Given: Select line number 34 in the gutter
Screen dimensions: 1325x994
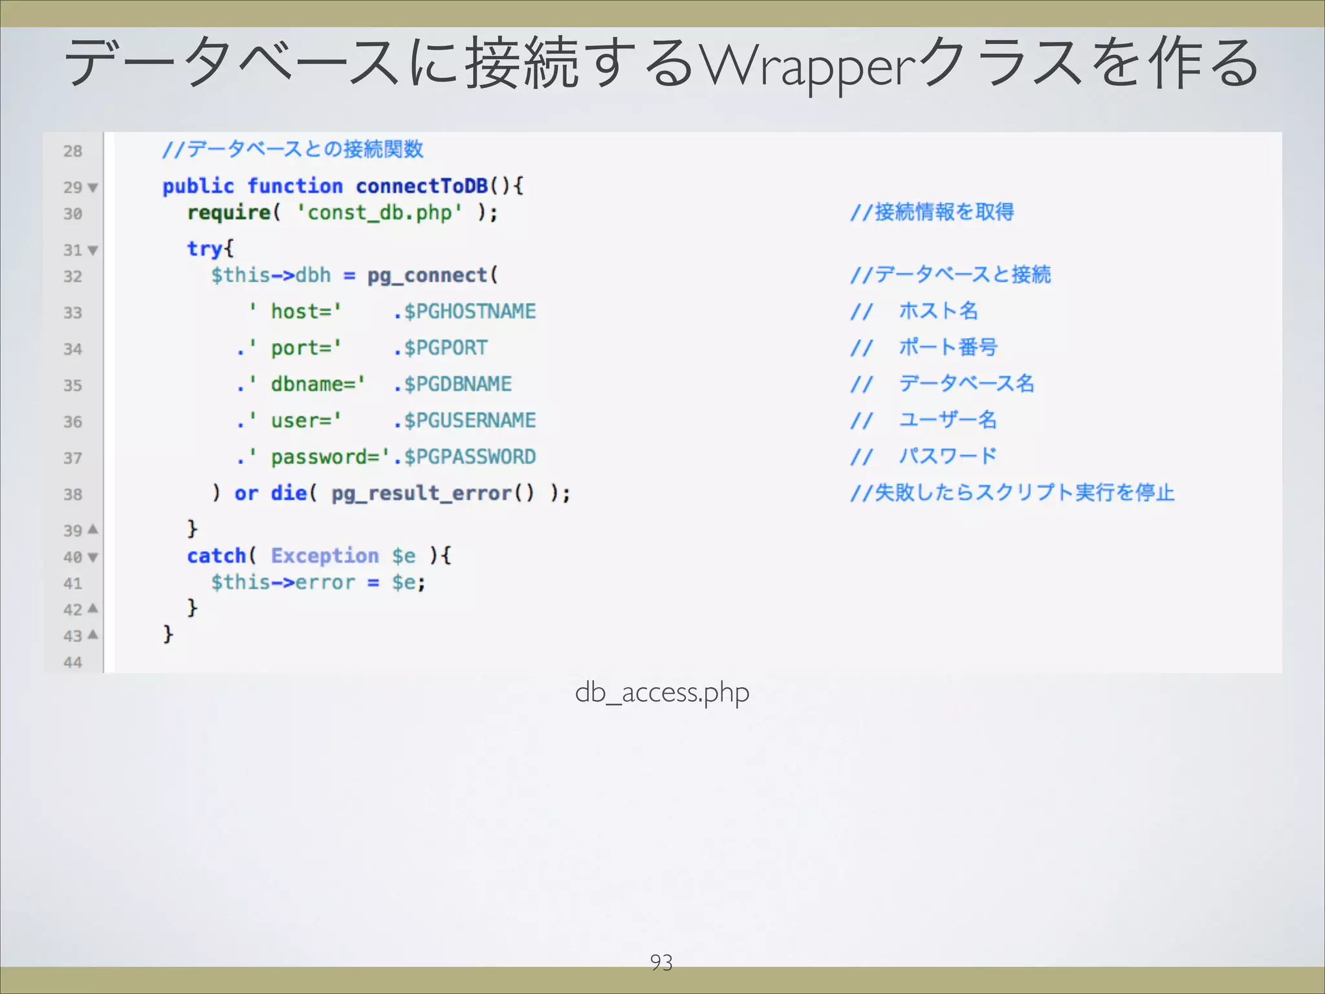Looking at the screenshot, I should pyautogui.click(x=72, y=349).
